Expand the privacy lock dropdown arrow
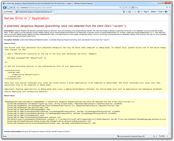 (157, 136)
